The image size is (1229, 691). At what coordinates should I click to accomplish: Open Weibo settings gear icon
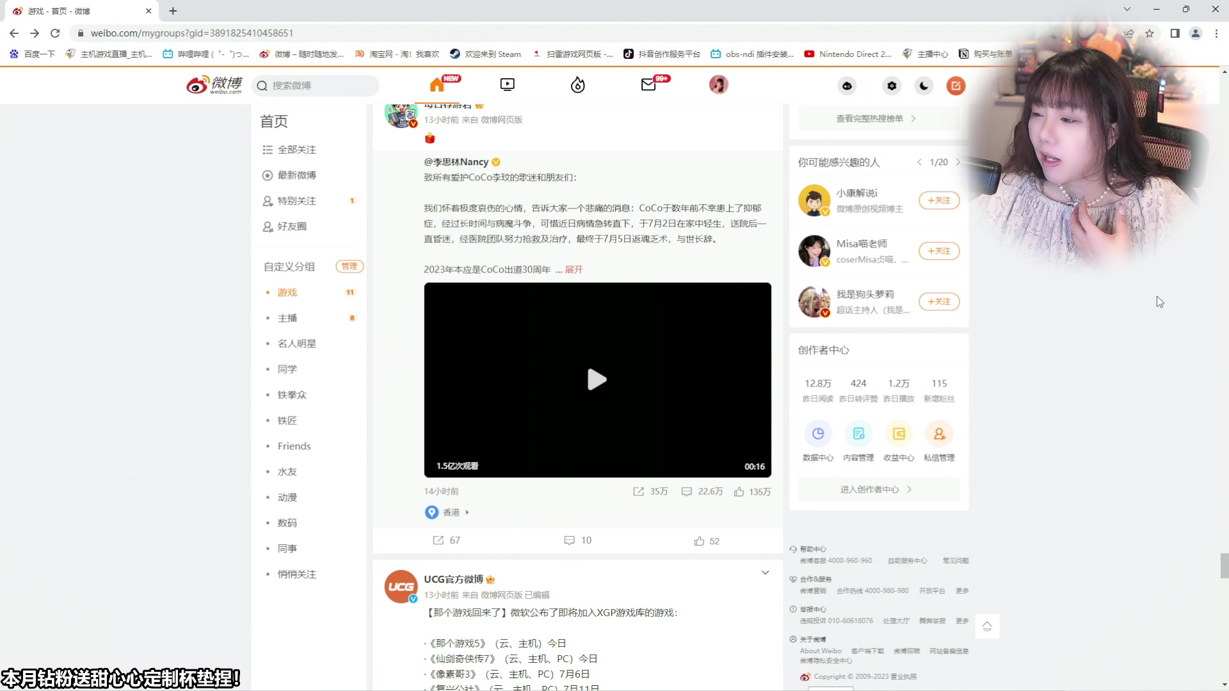pyautogui.click(x=892, y=85)
